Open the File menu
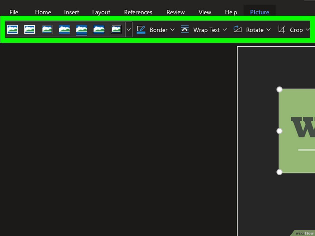Viewport: 315px width, 236px height. coord(14,12)
